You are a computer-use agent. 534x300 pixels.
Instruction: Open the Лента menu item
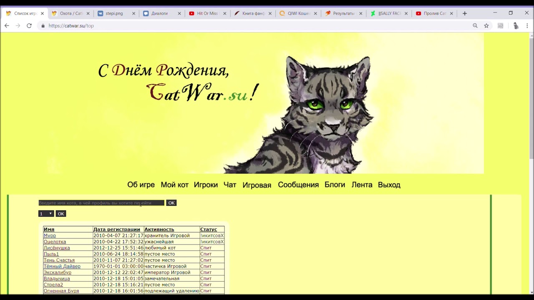point(362,185)
